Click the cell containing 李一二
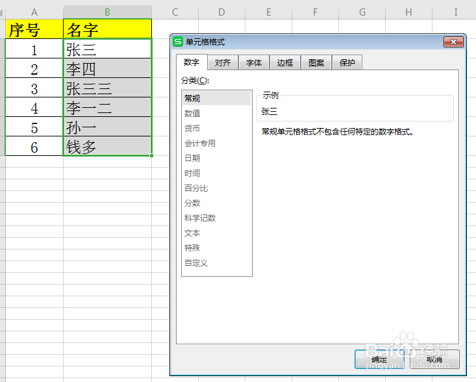This screenshot has width=476, height=382. (x=107, y=107)
